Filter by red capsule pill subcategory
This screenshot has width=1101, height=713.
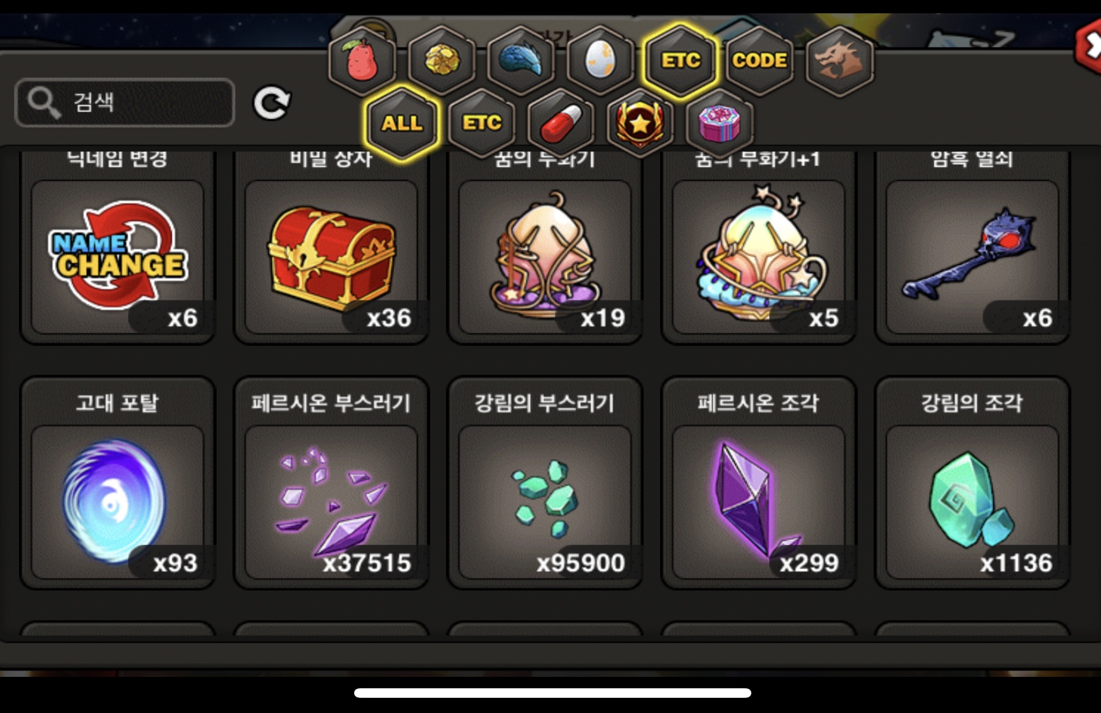[x=561, y=122]
